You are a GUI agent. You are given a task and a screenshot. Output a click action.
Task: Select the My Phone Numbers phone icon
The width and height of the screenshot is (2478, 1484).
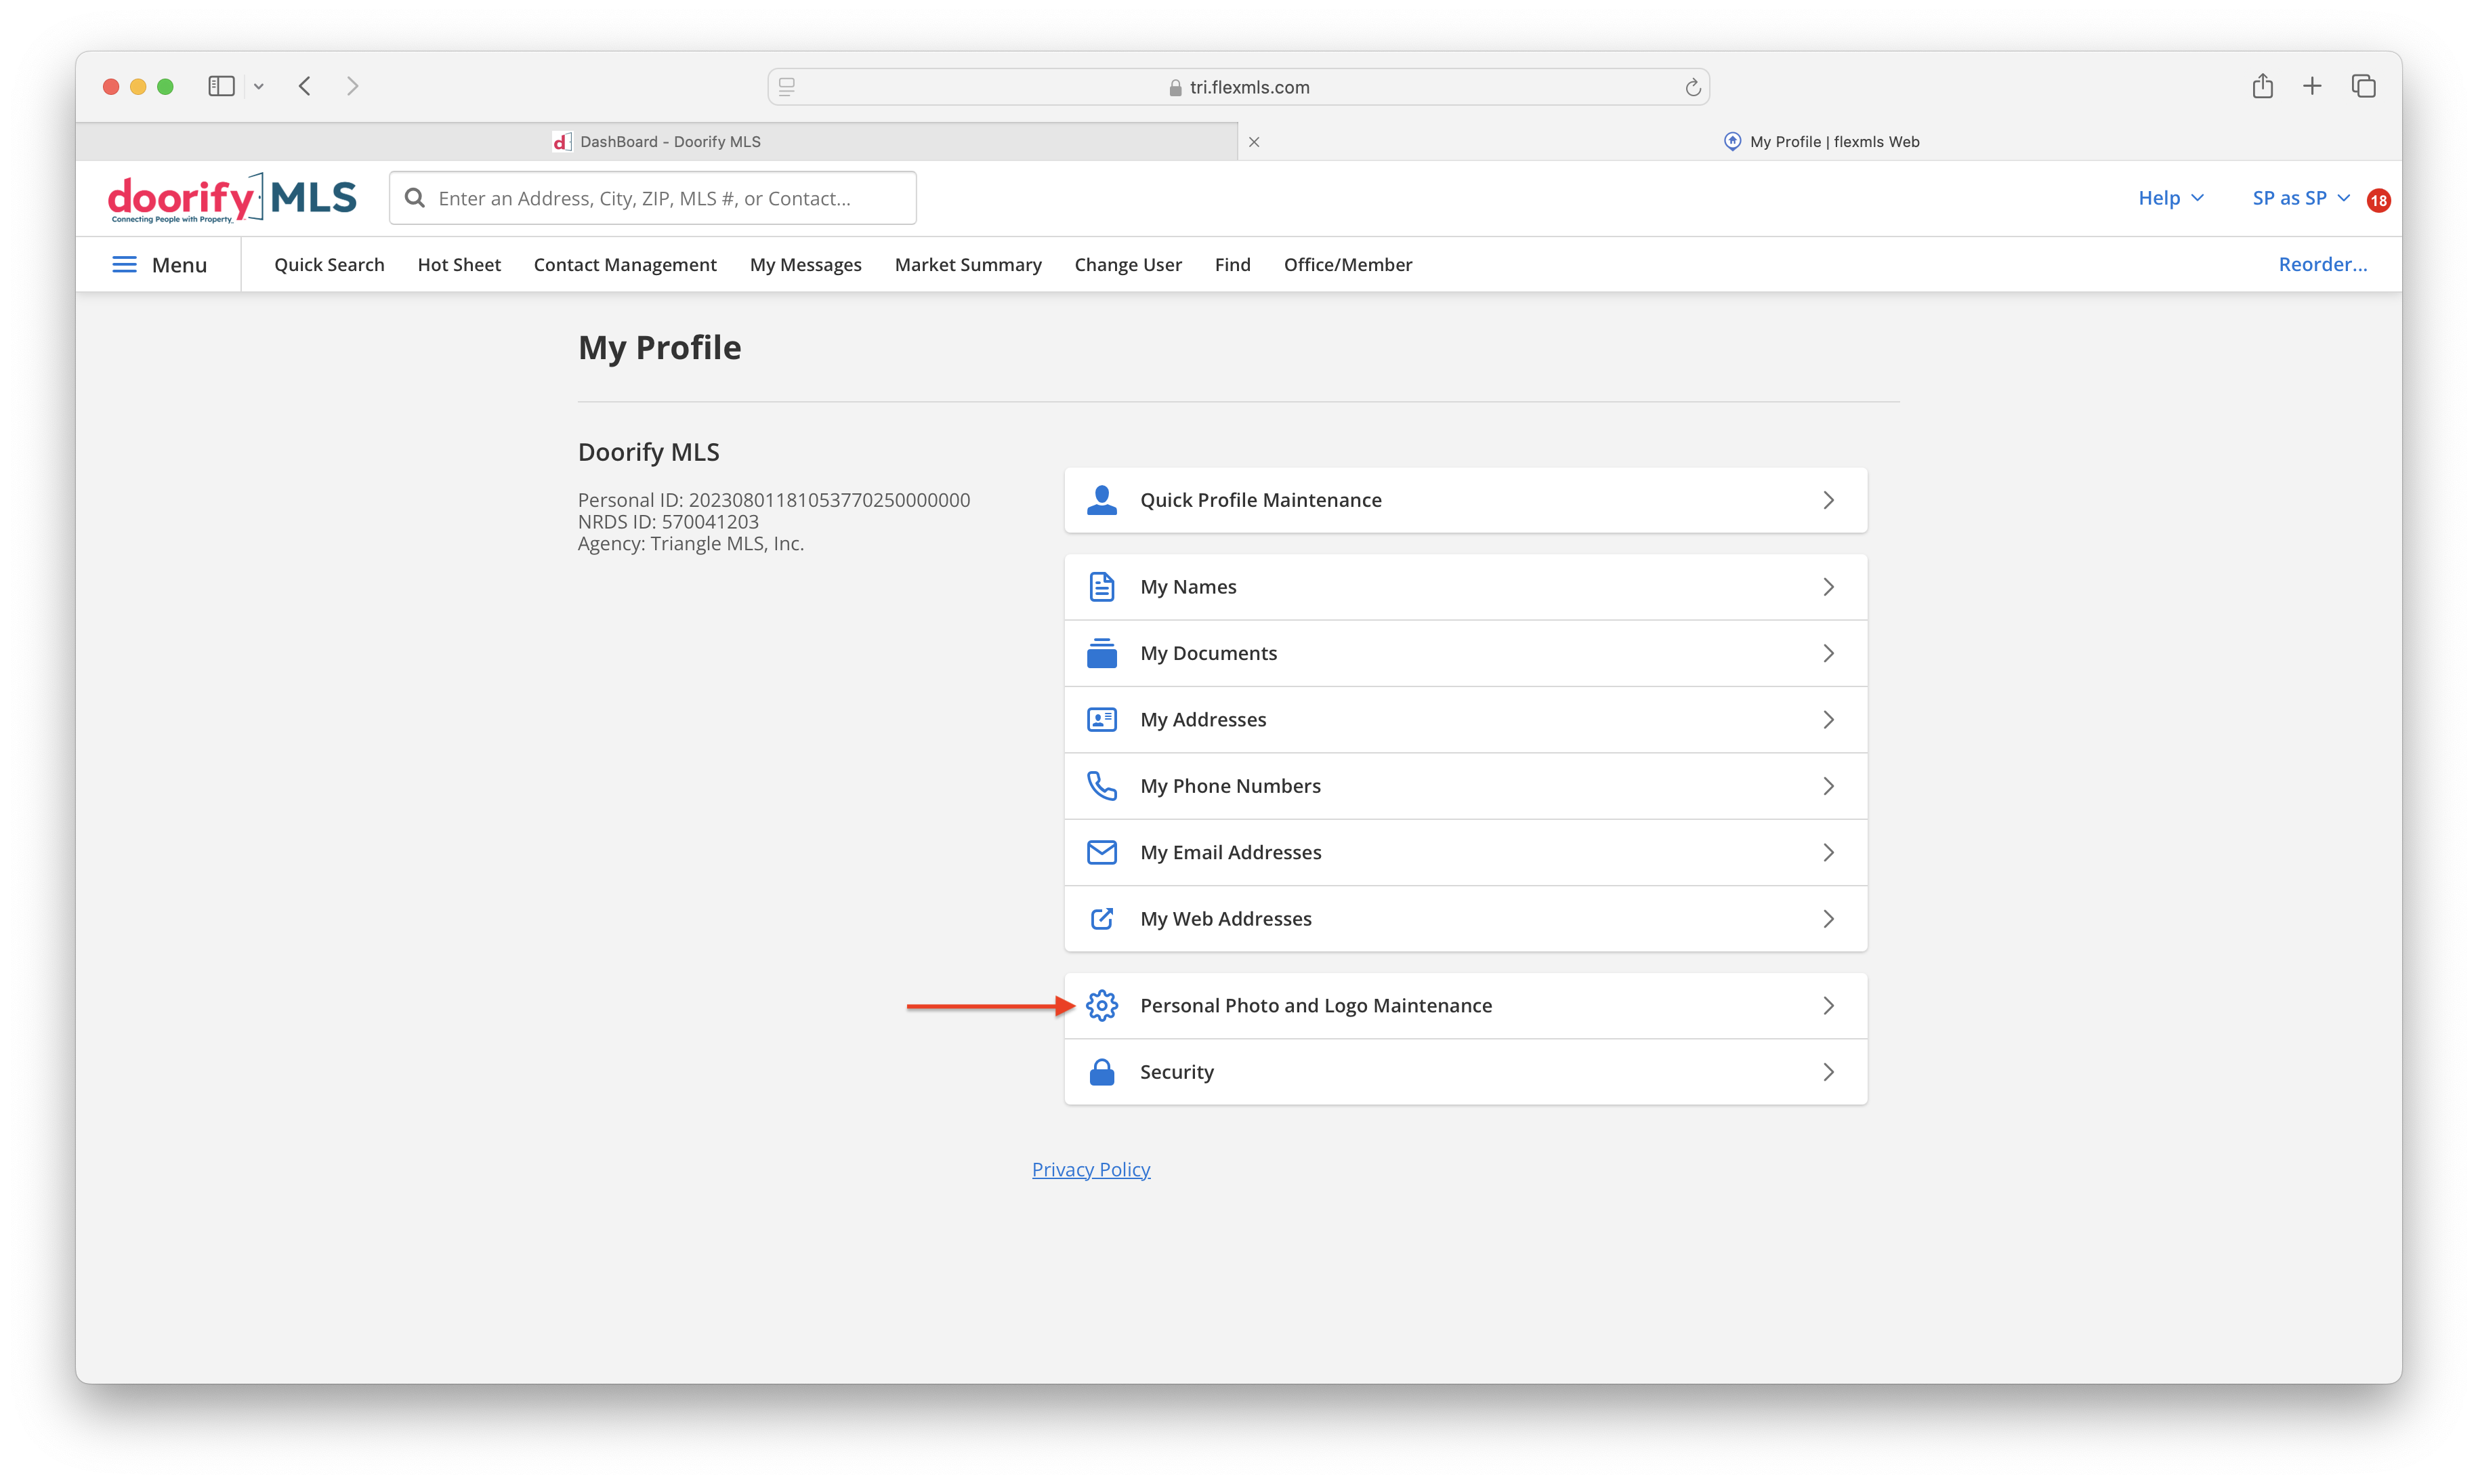coord(1101,786)
